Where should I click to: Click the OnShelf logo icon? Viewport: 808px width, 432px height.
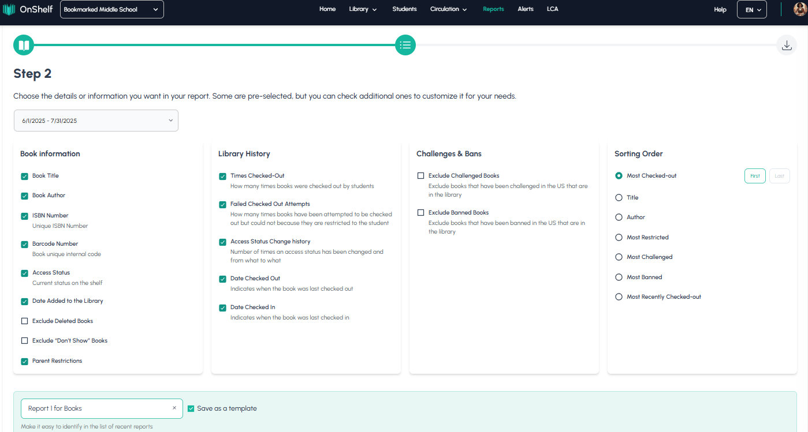[x=9, y=10]
